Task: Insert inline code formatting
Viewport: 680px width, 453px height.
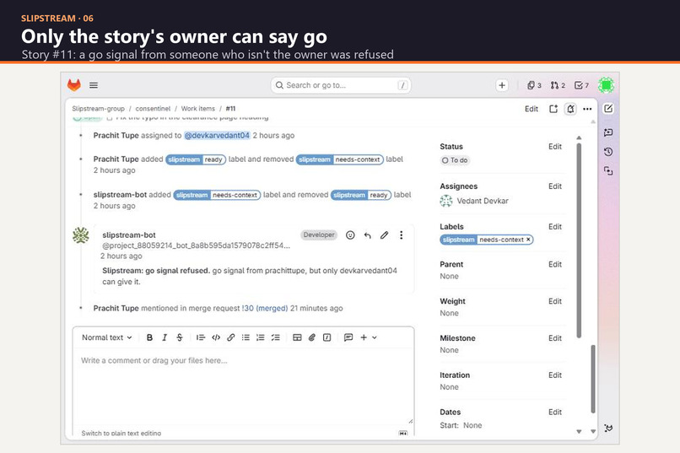Action: click(215, 337)
